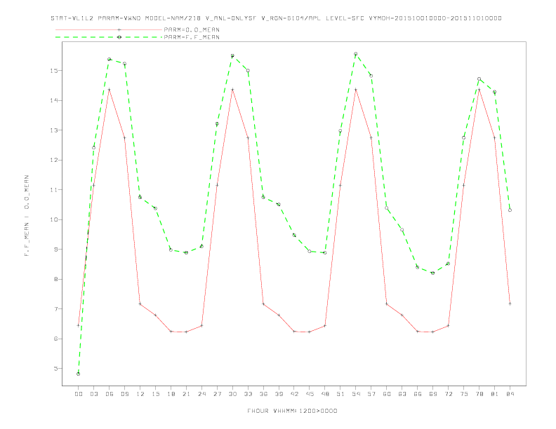Click y-axis tick label 6
Screen dimensions: 556x429
tap(55, 339)
